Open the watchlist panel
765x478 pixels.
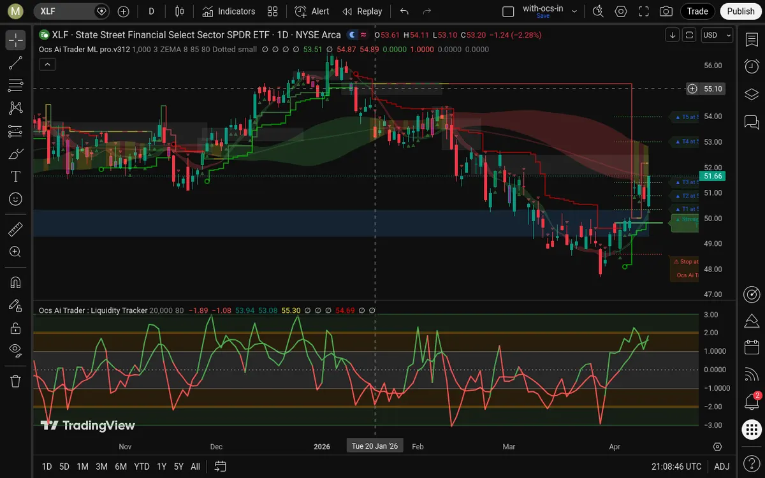point(752,40)
